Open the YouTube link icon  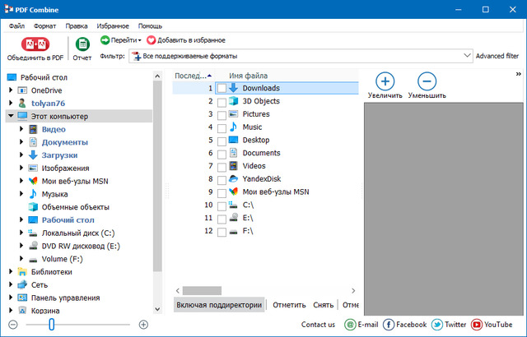[478, 325]
